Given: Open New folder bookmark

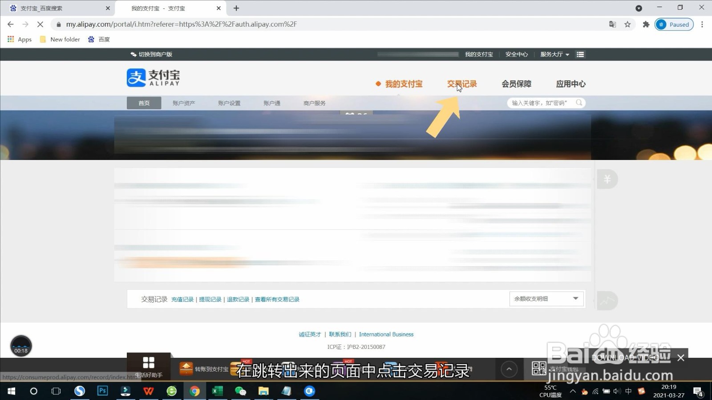Looking at the screenshot, I should pyautogui.click(x=60, y=39).
